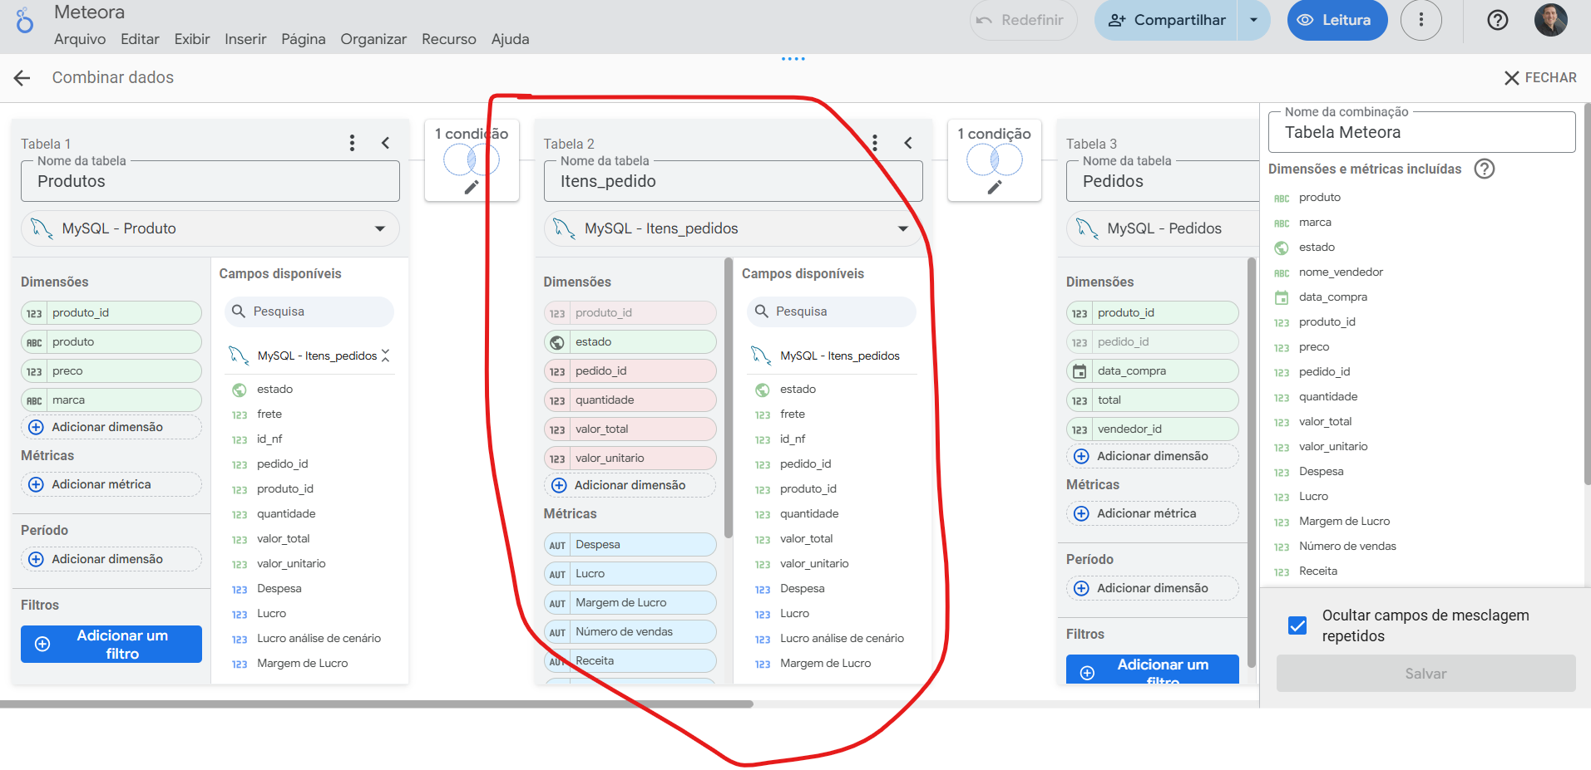Click plus icon of Tabela 1 Adicionar métrica

36,484
